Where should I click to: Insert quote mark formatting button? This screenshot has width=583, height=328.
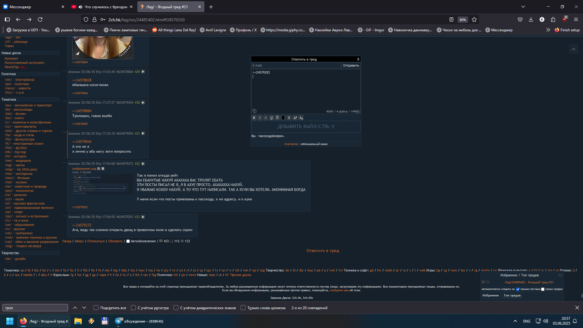point(266,118)
